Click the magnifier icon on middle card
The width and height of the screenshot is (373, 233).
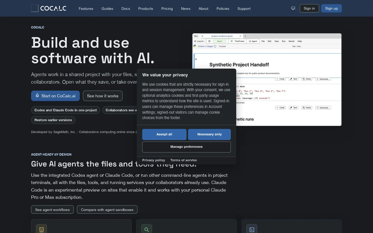pos(147,229)
